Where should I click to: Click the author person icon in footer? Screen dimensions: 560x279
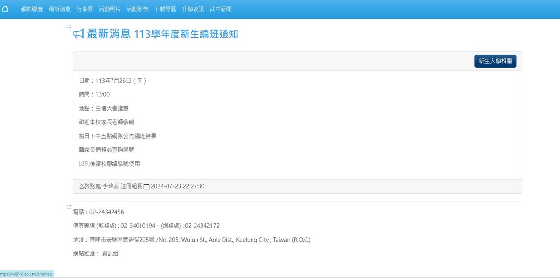(82, 187)
